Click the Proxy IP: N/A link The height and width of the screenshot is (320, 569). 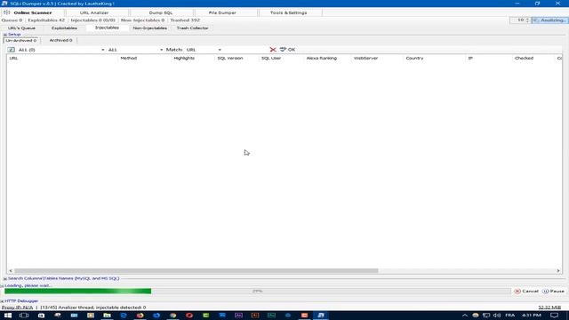pos(17,308)
